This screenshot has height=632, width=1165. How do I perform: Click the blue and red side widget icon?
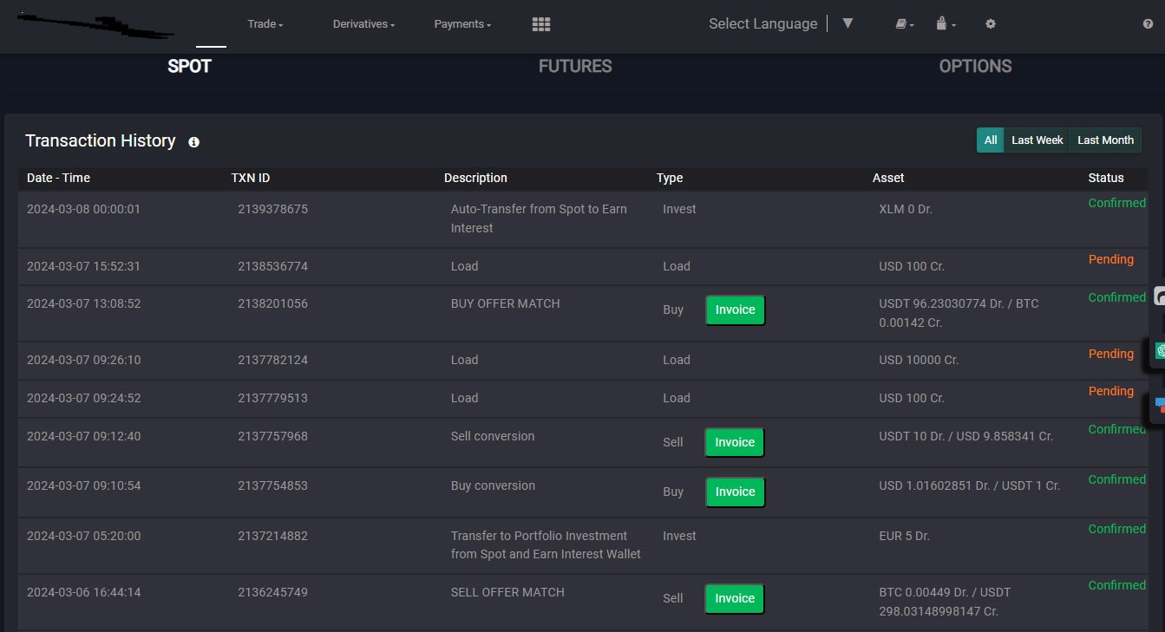point(1159,404)
